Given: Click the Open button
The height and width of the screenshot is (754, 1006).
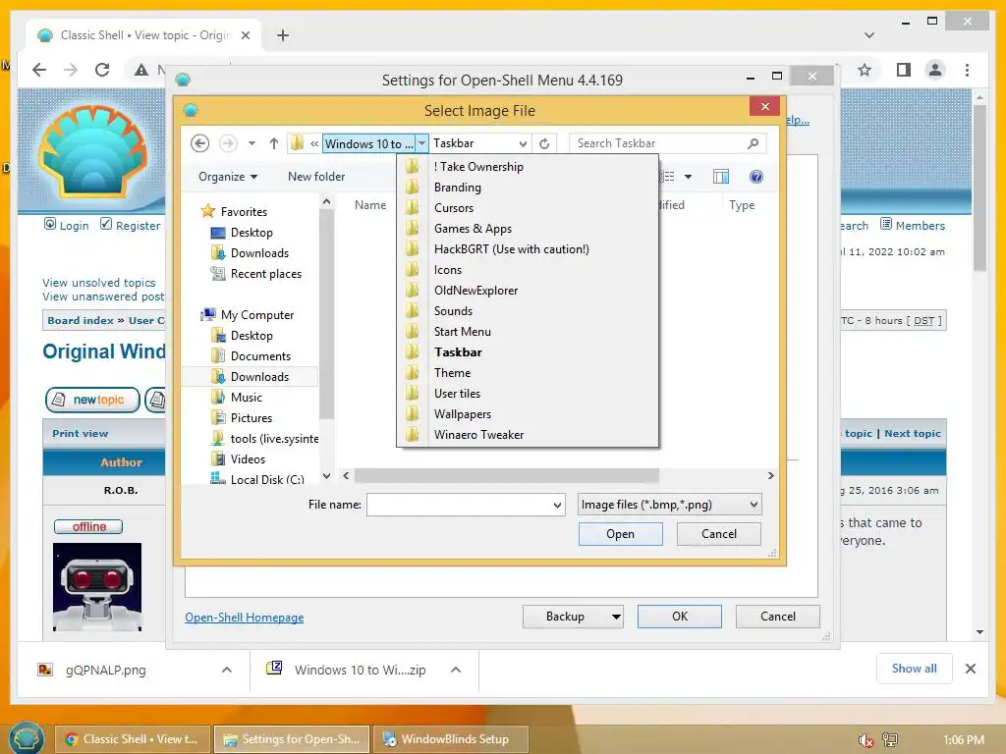Looking at the screenshot, I should point(621,534).
